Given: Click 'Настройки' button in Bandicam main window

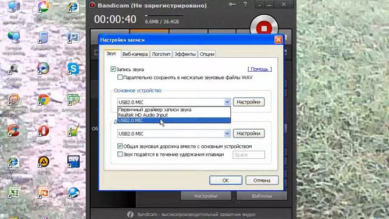Looking at the screenshot, I should tap(205, 196).
